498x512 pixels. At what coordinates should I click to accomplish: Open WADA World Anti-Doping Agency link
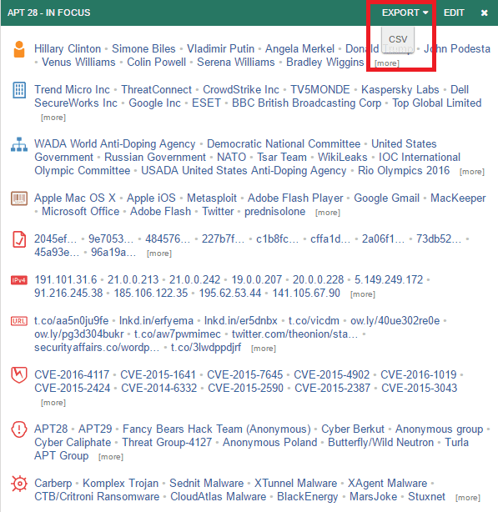[115, 143]
